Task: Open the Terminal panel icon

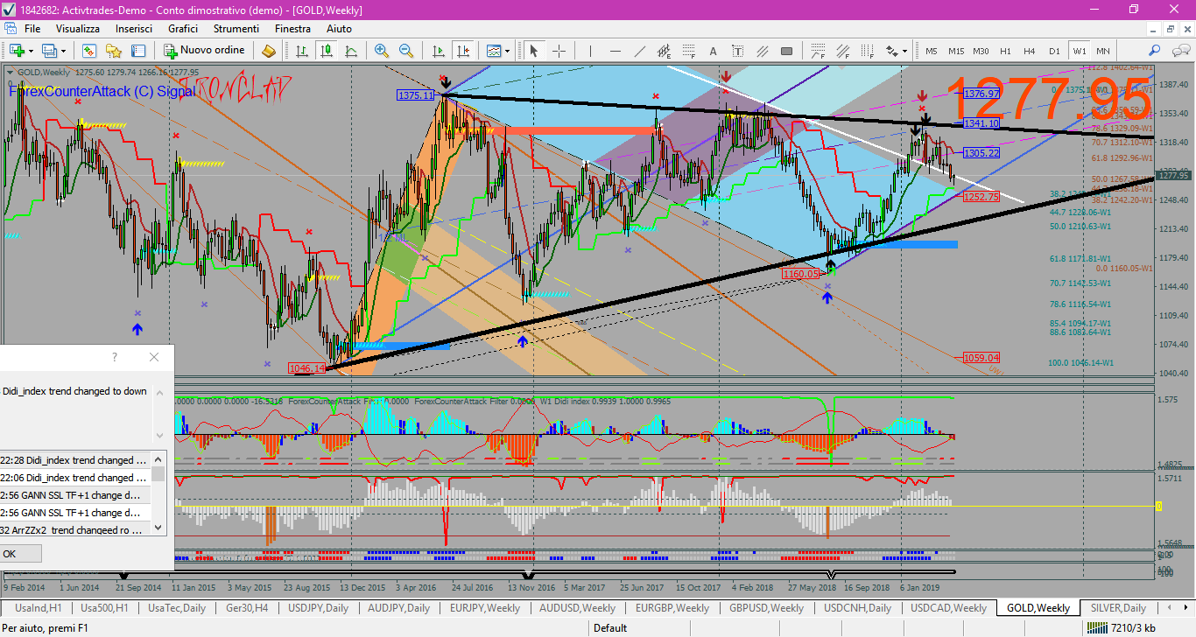Action: (137, 50)
